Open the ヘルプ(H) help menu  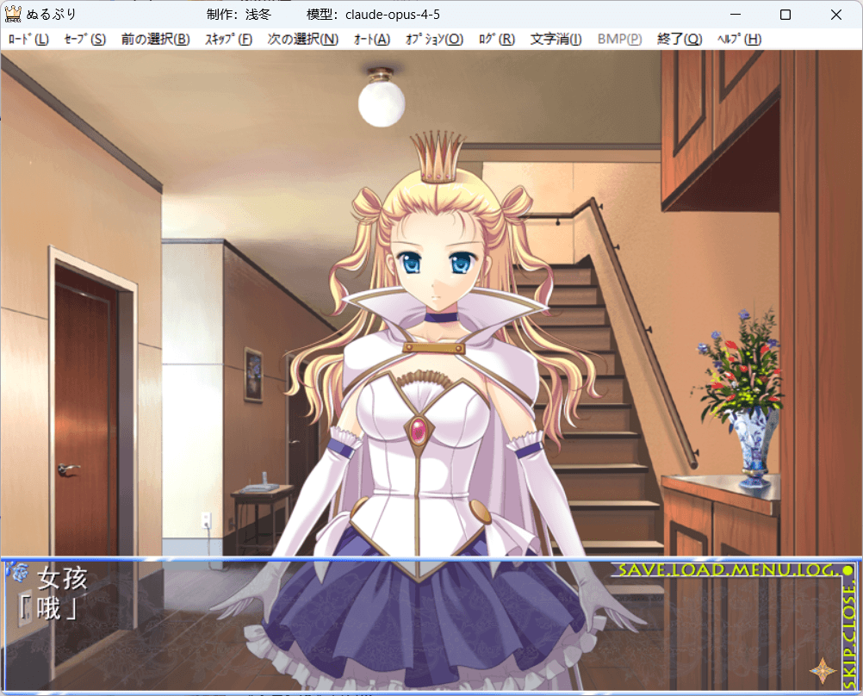739,40
